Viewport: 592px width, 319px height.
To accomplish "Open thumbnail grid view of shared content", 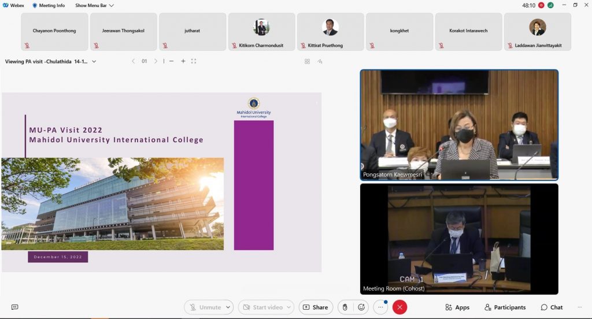I will pyautogui.click(x=308, y=61).
